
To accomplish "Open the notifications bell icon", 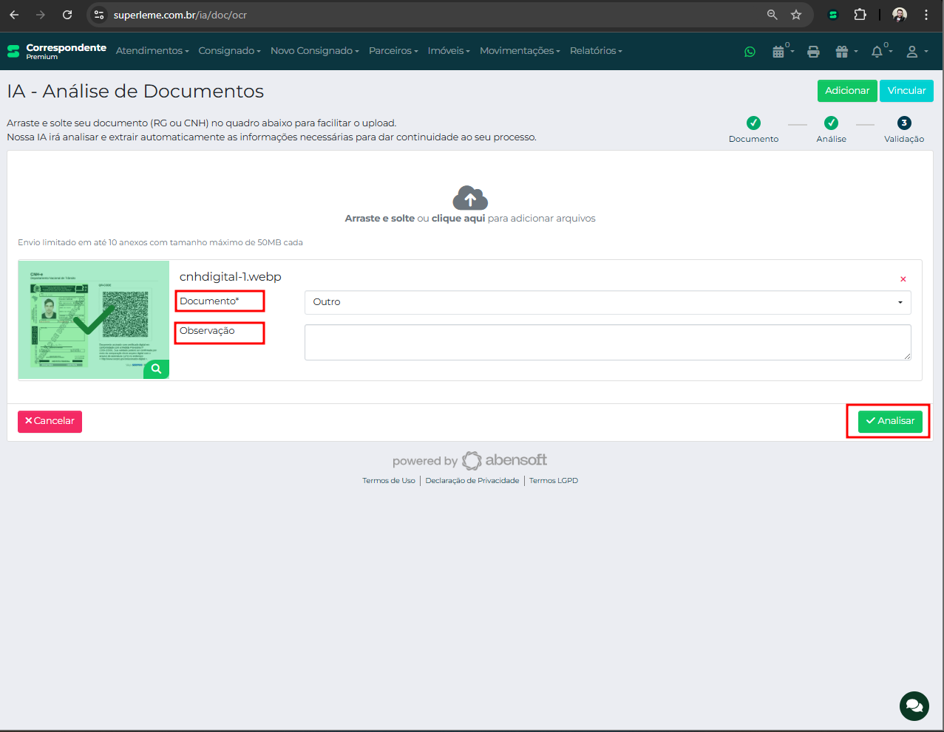I will [x=877, y=52].
